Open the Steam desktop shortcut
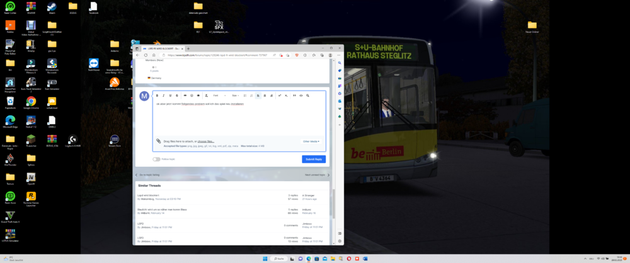 [x=52, y=8]
